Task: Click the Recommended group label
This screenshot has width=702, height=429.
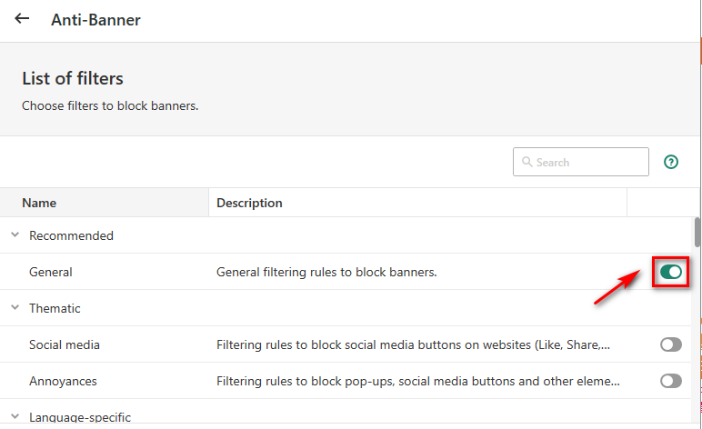Action: 71,235
